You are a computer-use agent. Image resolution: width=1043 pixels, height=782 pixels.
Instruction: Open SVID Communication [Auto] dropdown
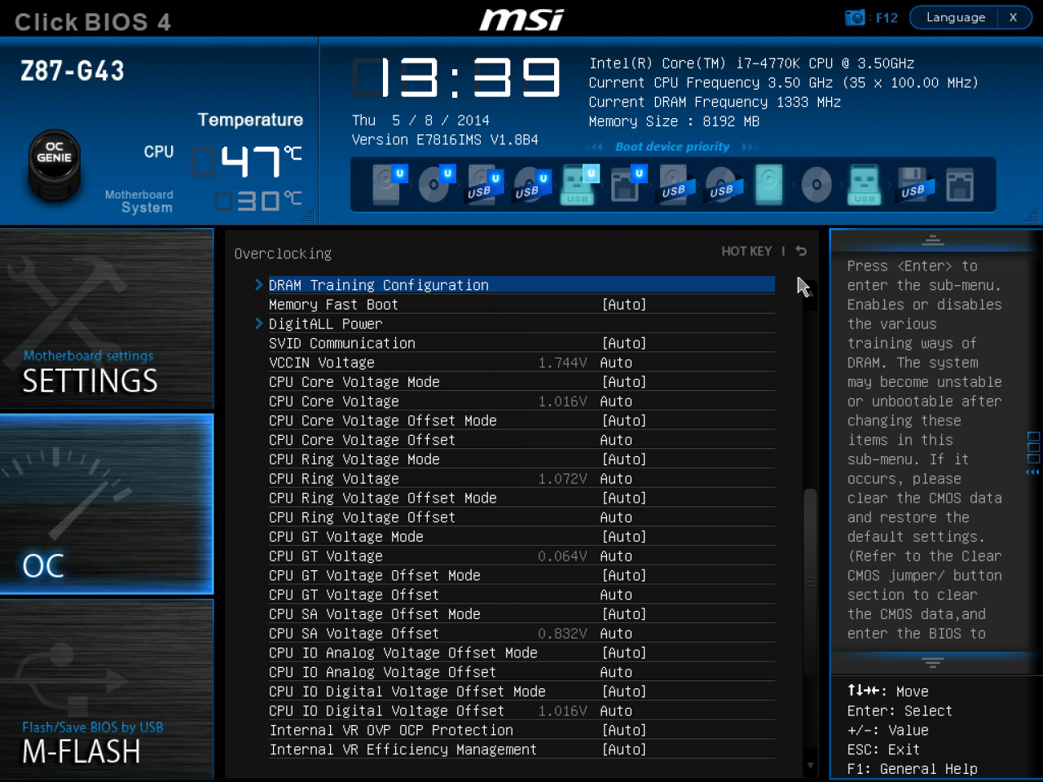(x=624, y=343)
